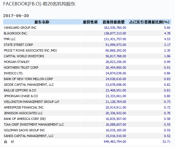Click the 股东名称 column header
Image resolution: width=175 pixels, height=147 pixels.
click(x=42, y=22)
